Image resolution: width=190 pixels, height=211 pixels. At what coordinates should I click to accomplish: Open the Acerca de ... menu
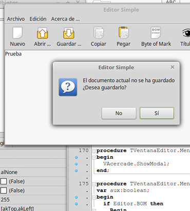click(65, 19)
